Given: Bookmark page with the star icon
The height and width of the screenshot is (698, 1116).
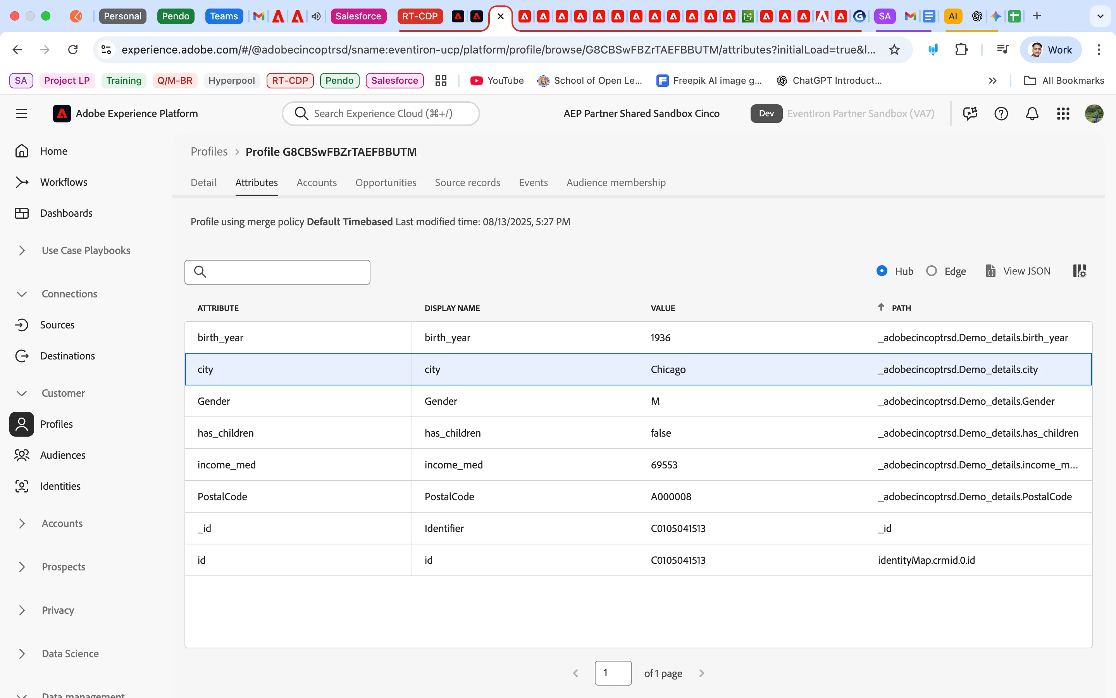Looking at the screenshot, I should pyautogui.click(x=894, y=50).
